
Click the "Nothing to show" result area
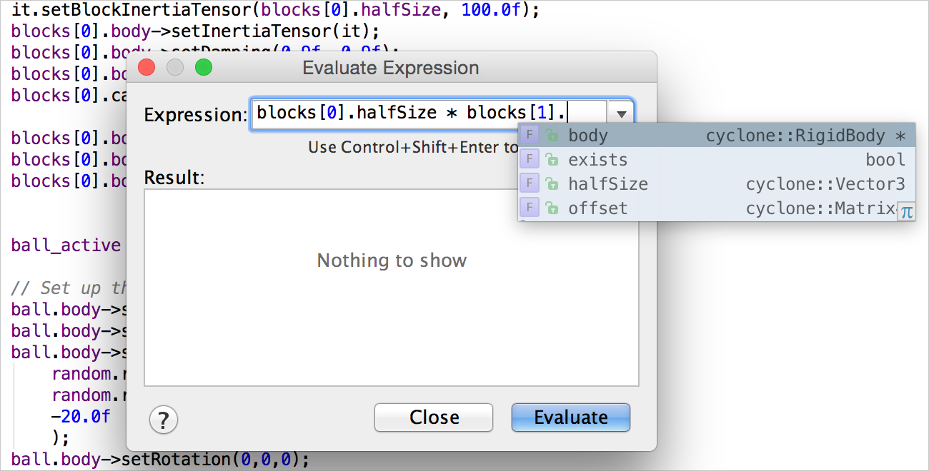[x=392, y=260]
